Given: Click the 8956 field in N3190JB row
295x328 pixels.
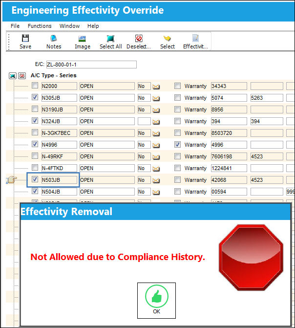Looking at the screenshot, I should (x=229, y=109).
